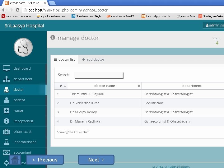Open a new browser tab
The height and width of the screenshot is (168, 224).
(x=52, y=3)
